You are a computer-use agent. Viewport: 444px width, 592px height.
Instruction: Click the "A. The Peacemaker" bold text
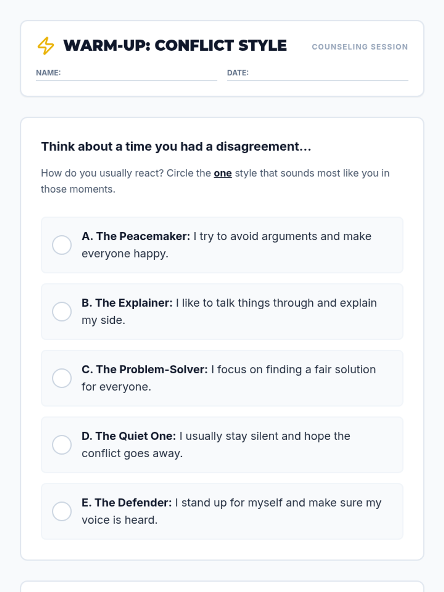pos(136,236)
